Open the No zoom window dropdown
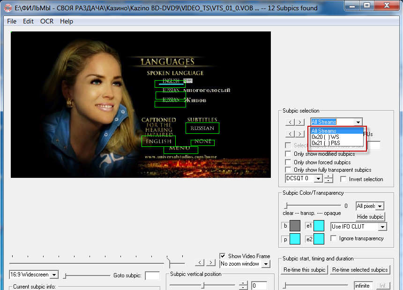The image size is (403, 290). tap(266, 264)
